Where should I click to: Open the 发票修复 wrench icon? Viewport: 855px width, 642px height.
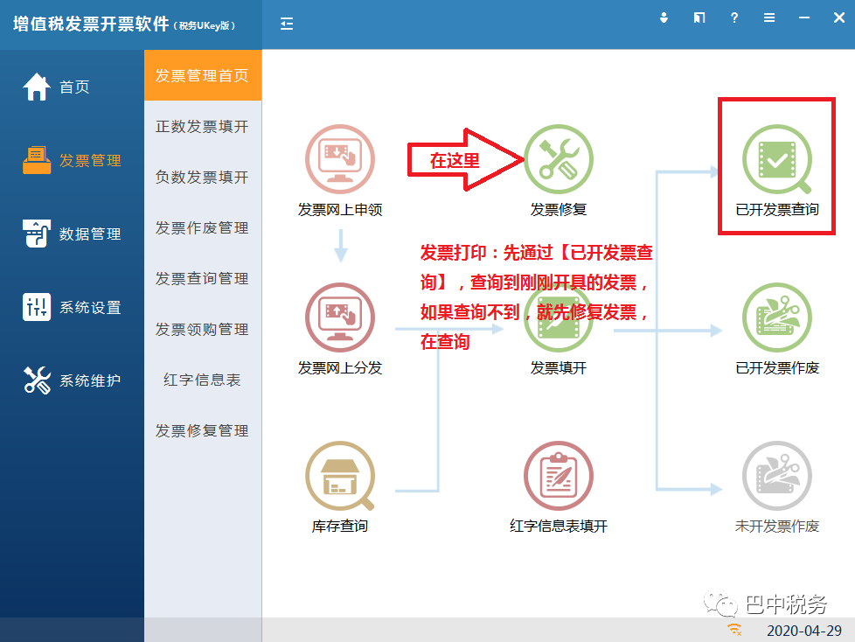coord(559,159)
